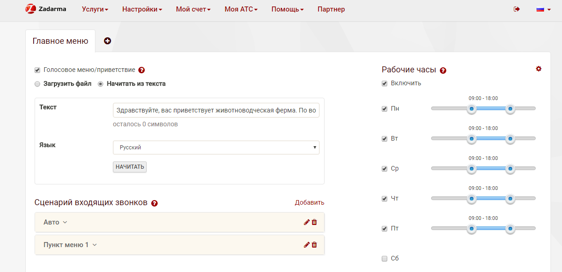This screenshot has width=562, height=272.
Task: Open the Язык dropdown showing Русский
Action: [216, 148]
